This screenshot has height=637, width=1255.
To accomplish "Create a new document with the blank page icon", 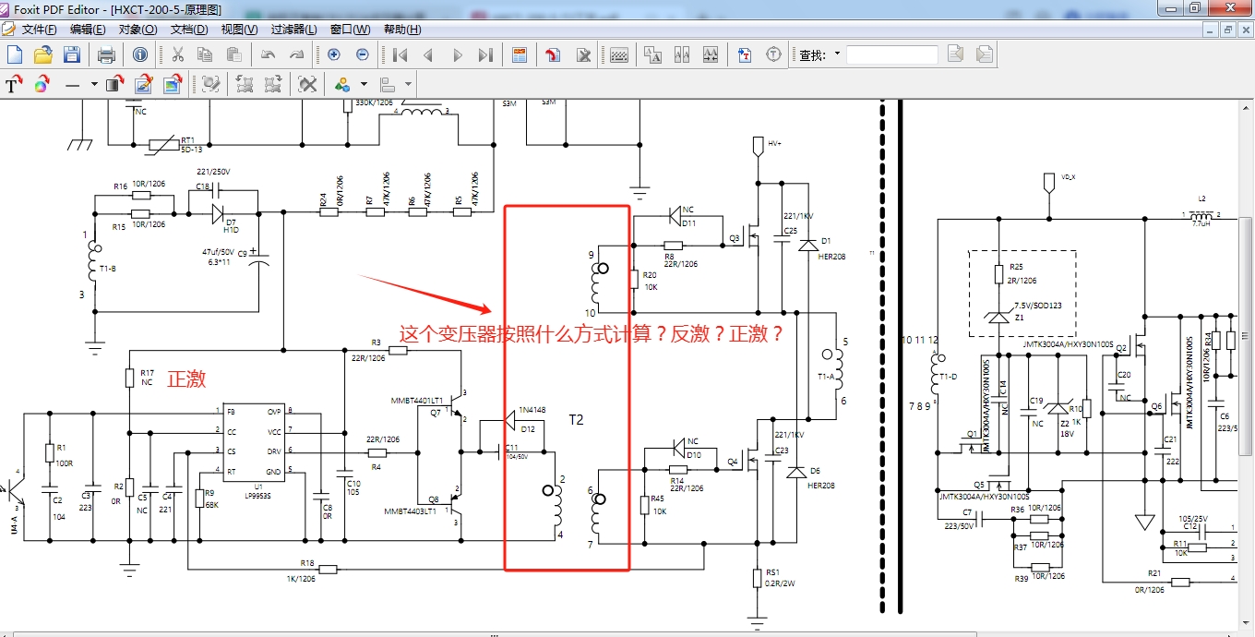I will click(14, 55).
